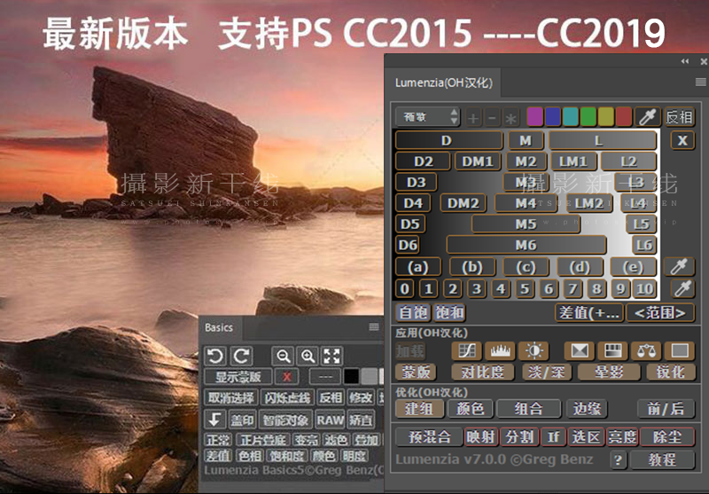Click the X button right of L

click(682, 140)
